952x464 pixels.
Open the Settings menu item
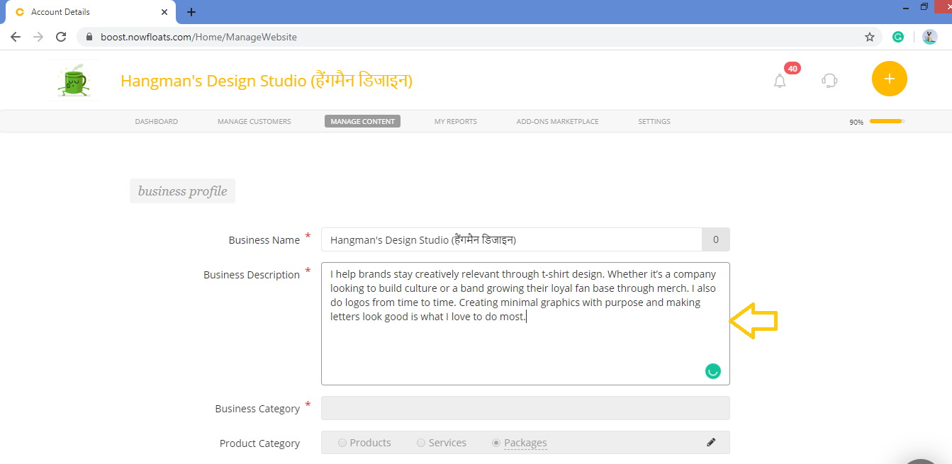click(x=654, y=121)
